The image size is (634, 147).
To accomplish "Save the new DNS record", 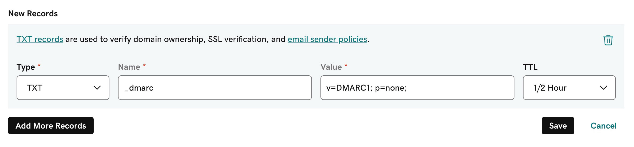I will 558,126.
